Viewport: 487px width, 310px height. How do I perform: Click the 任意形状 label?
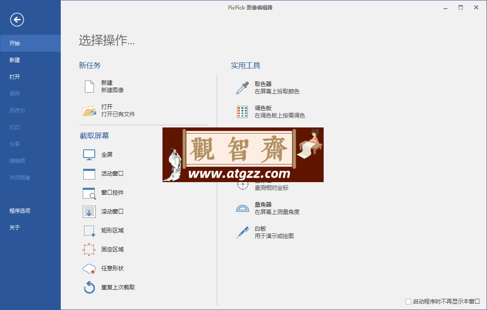(x=112, y=268)
